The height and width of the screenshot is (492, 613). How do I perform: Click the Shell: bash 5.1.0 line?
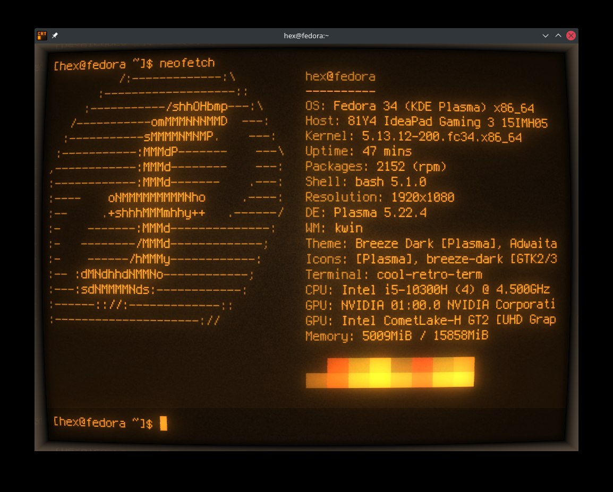365,182
